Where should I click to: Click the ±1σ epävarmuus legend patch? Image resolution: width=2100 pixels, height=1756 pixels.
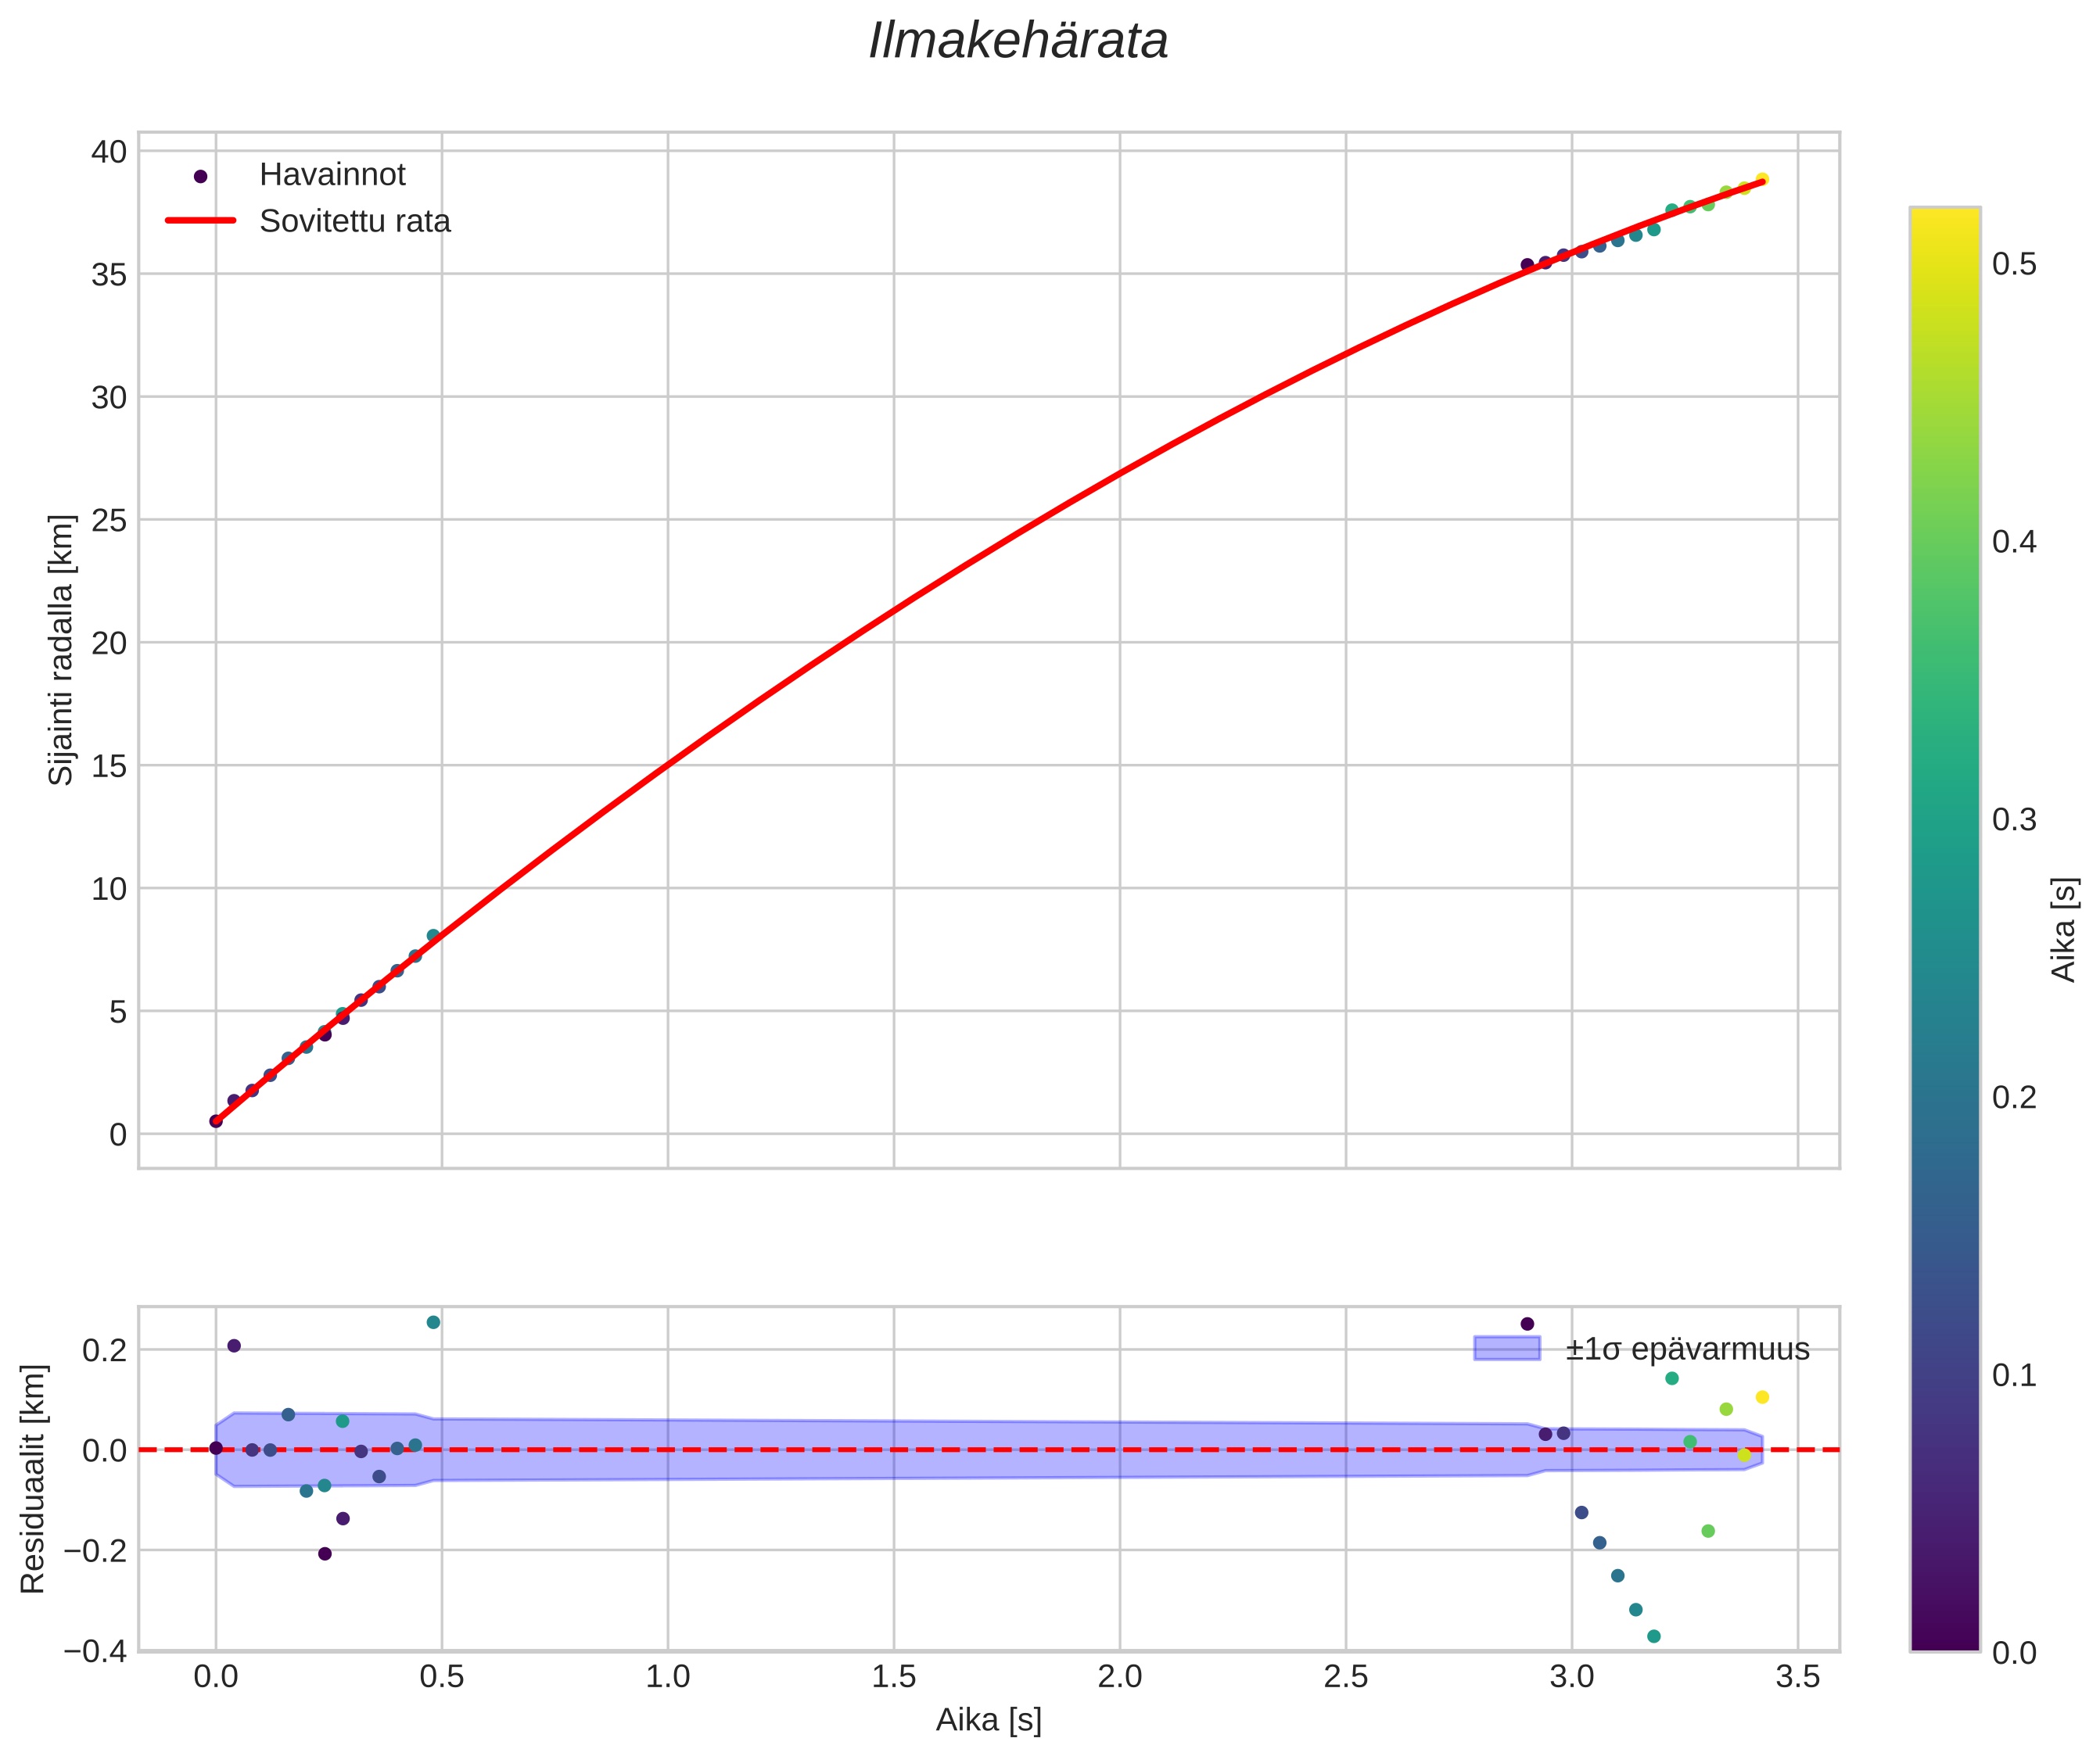tap(1507, 1349)
